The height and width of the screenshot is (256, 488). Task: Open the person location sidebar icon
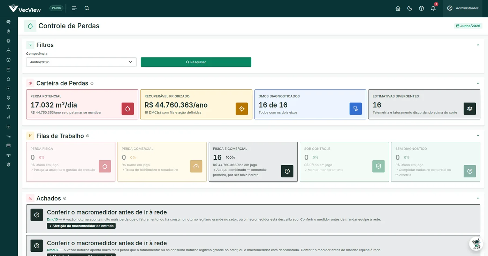pos(8,50)
